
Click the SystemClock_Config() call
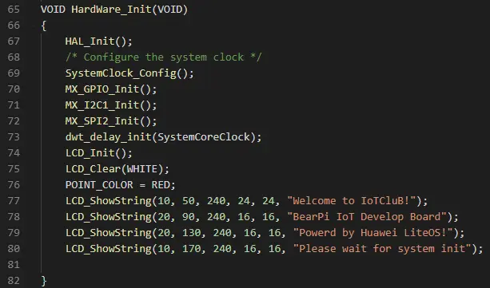click(x=129, y=73)
